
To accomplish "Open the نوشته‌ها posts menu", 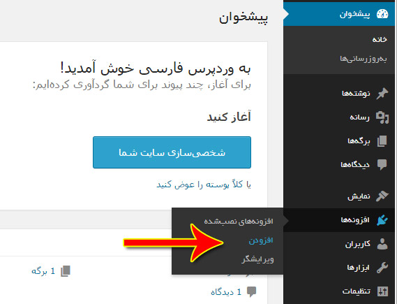I will (340, 94).
